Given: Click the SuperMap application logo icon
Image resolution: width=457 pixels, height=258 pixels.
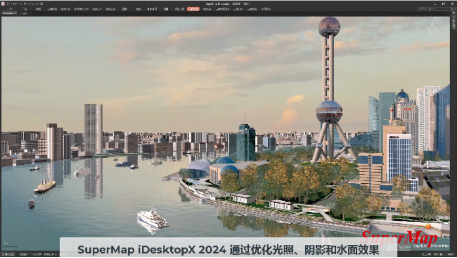Looking at the screenshot, I should pyautogui.click(x=3, y=4).
